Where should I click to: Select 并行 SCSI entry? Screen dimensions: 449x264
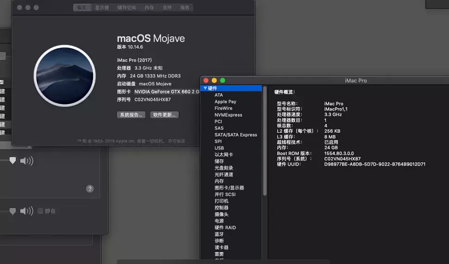click(225, 194)
